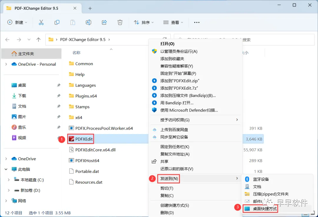Choose 用 Bandizip 打开 menu entry

pyautogui.click(x=177, y=103)
